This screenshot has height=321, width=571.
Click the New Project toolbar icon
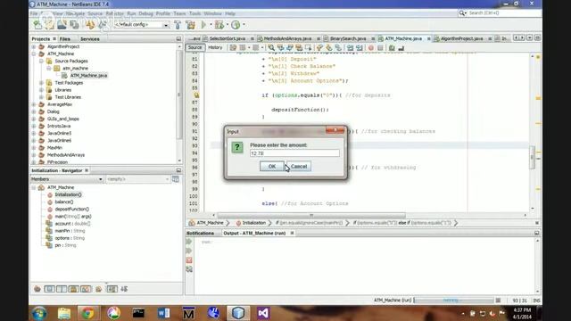coord(50,25)
